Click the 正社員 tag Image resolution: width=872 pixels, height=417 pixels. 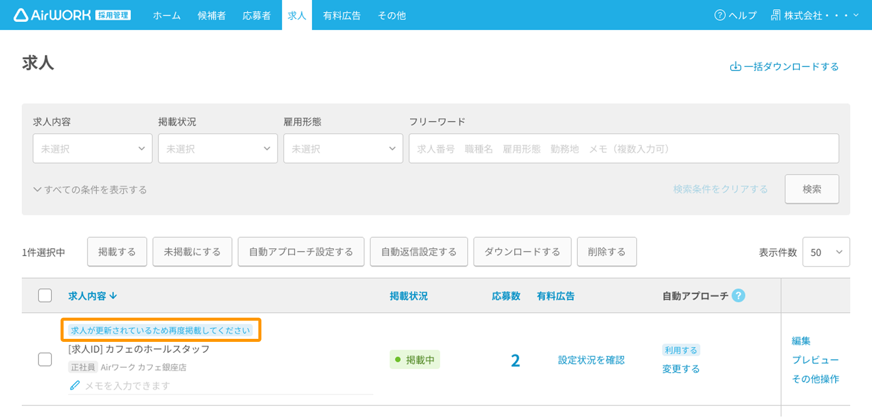click(x=83, y=367)
